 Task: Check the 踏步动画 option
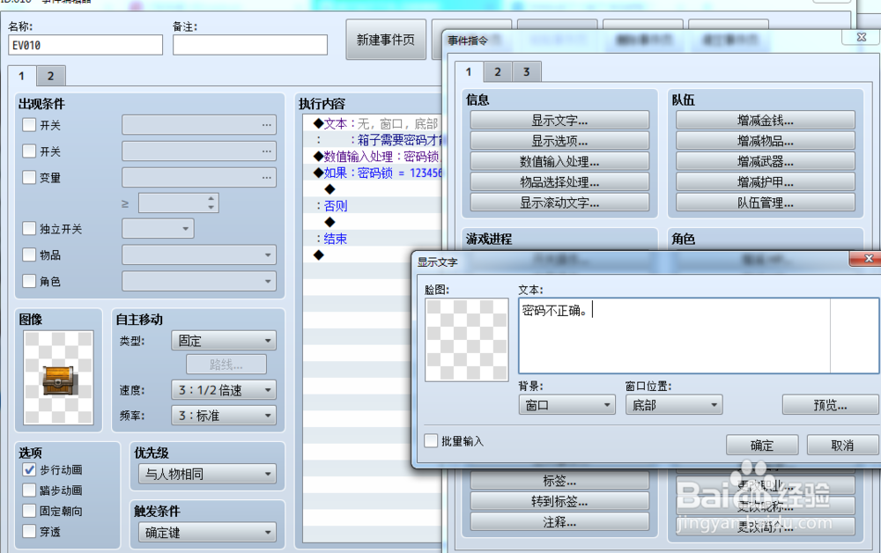29,490
